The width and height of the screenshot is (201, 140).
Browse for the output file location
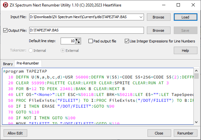pyautogui.click(x=158, y=30)
